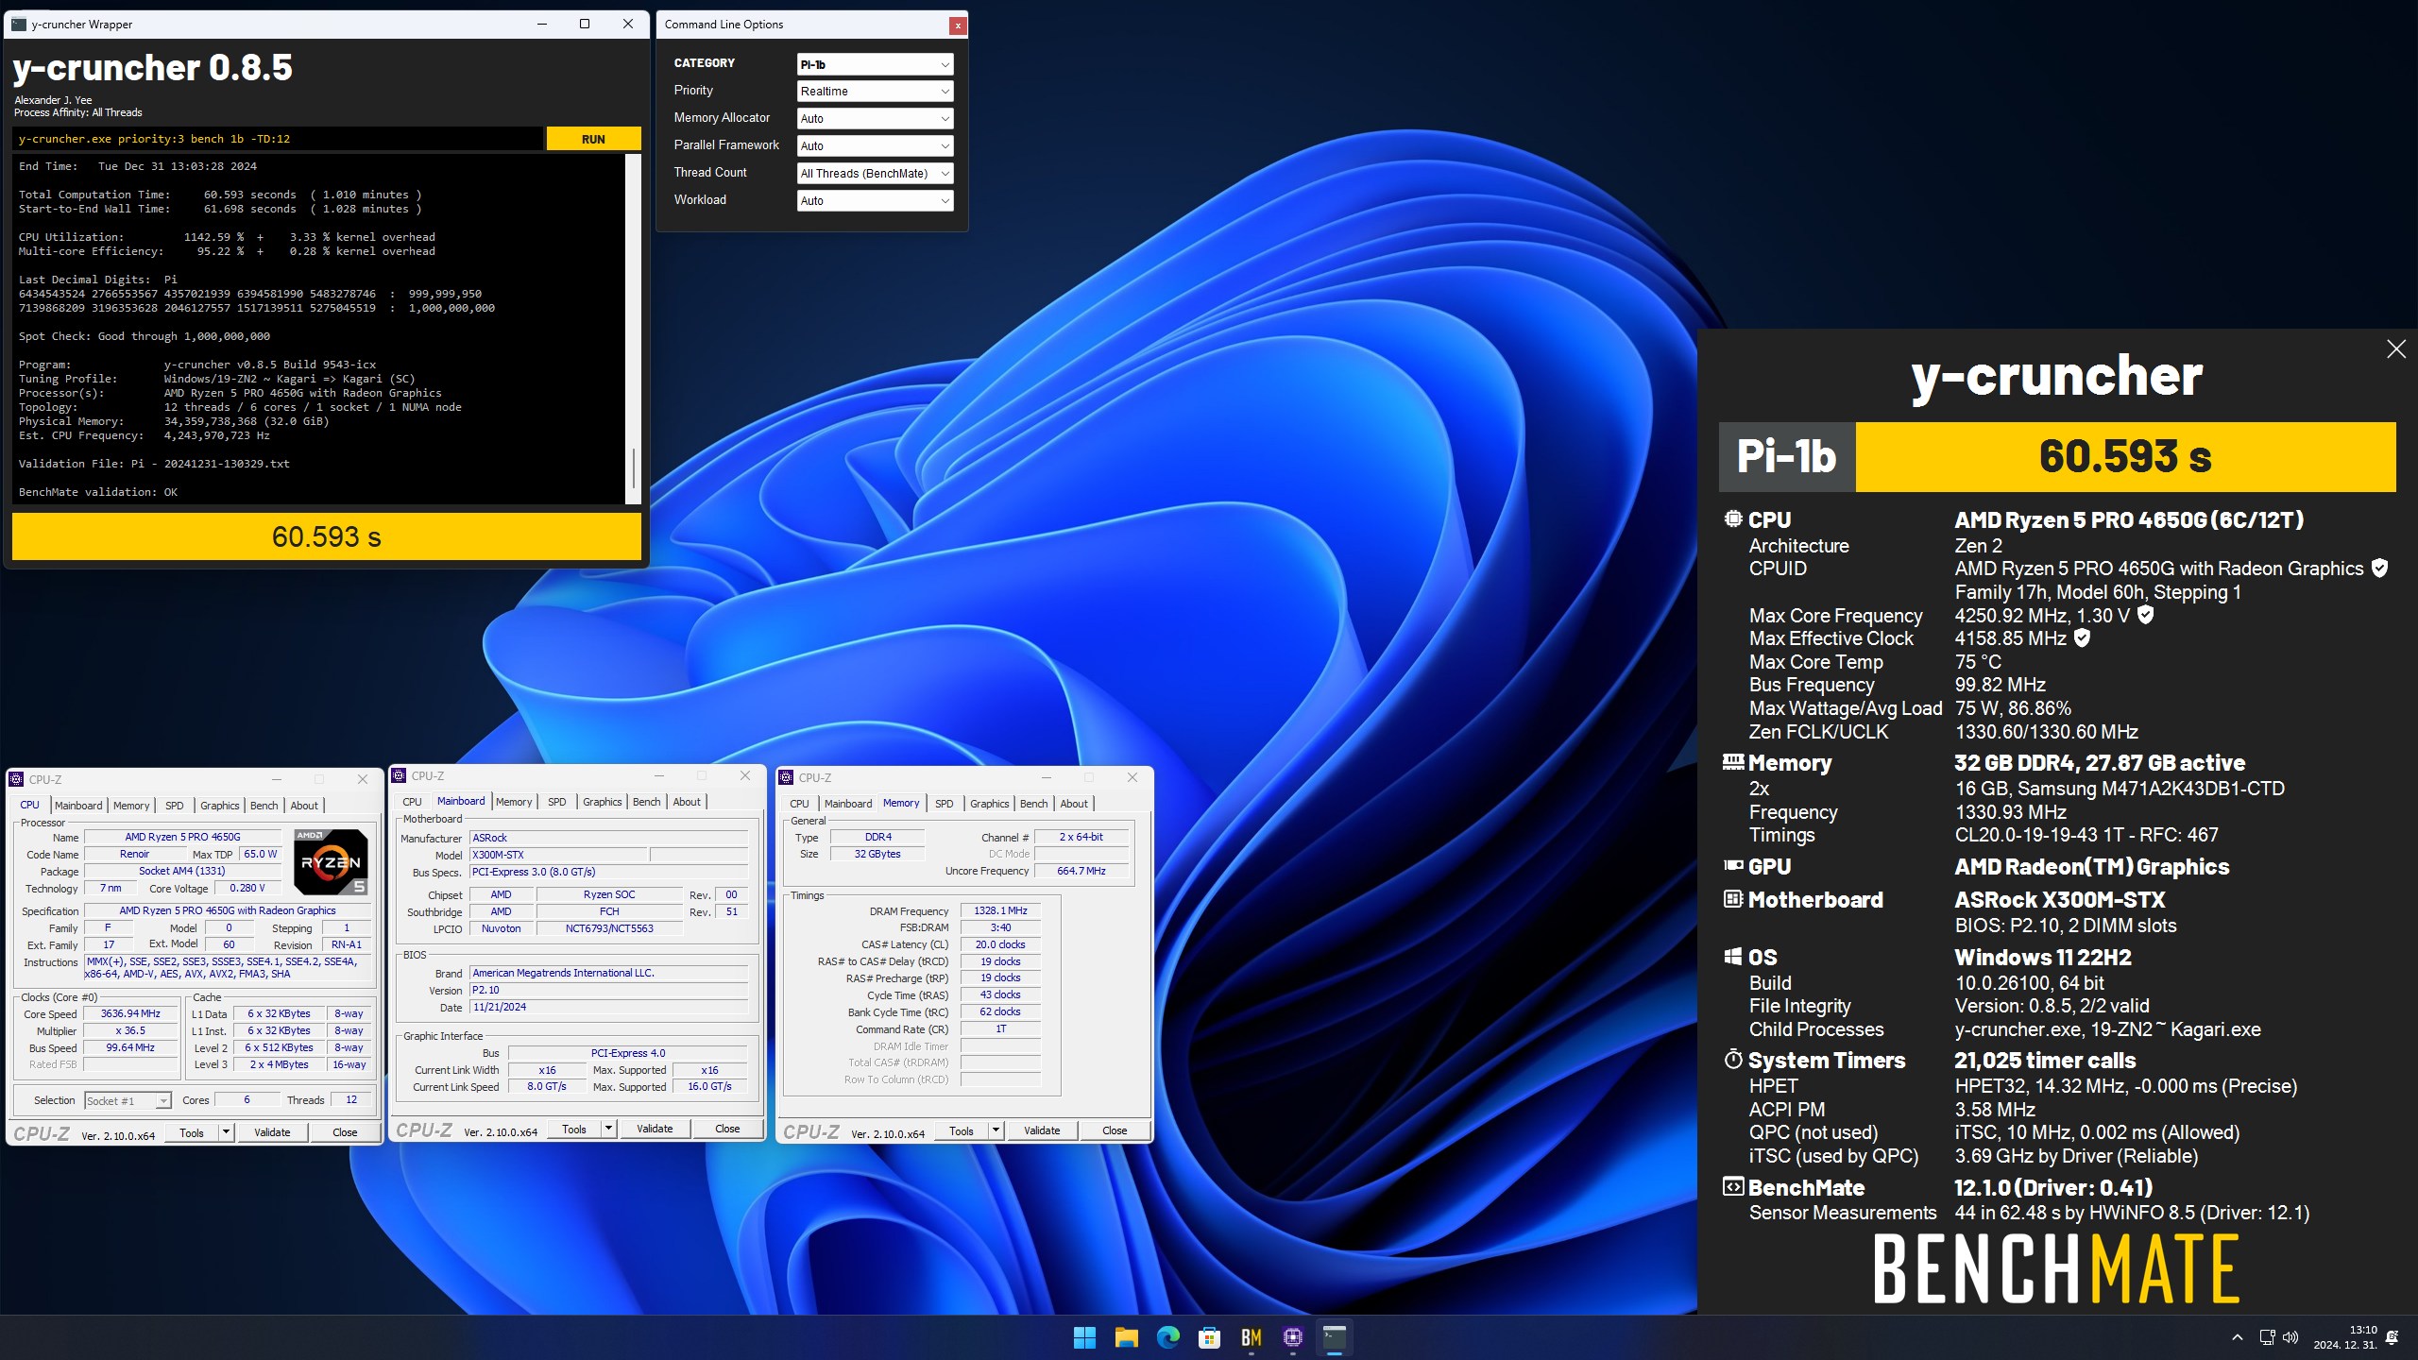This screenshot has width=2418, height=1360.
Task: Click Validate in left CPU-Z window
Action: pos(272,1132)
